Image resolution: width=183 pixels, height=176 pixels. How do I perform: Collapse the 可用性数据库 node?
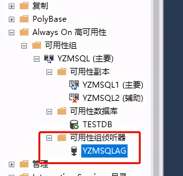[x=49, y=112]
